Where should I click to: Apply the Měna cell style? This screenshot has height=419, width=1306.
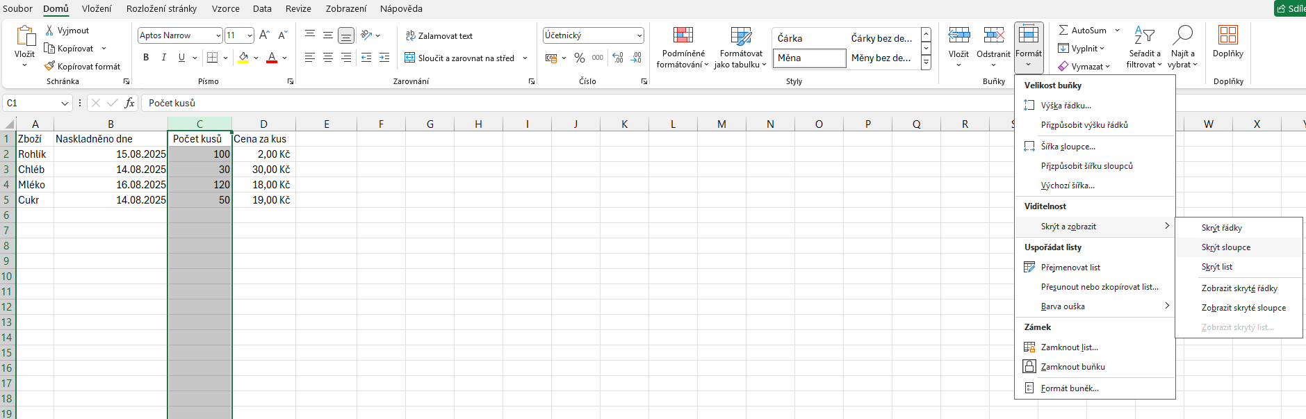pos(809,58)
